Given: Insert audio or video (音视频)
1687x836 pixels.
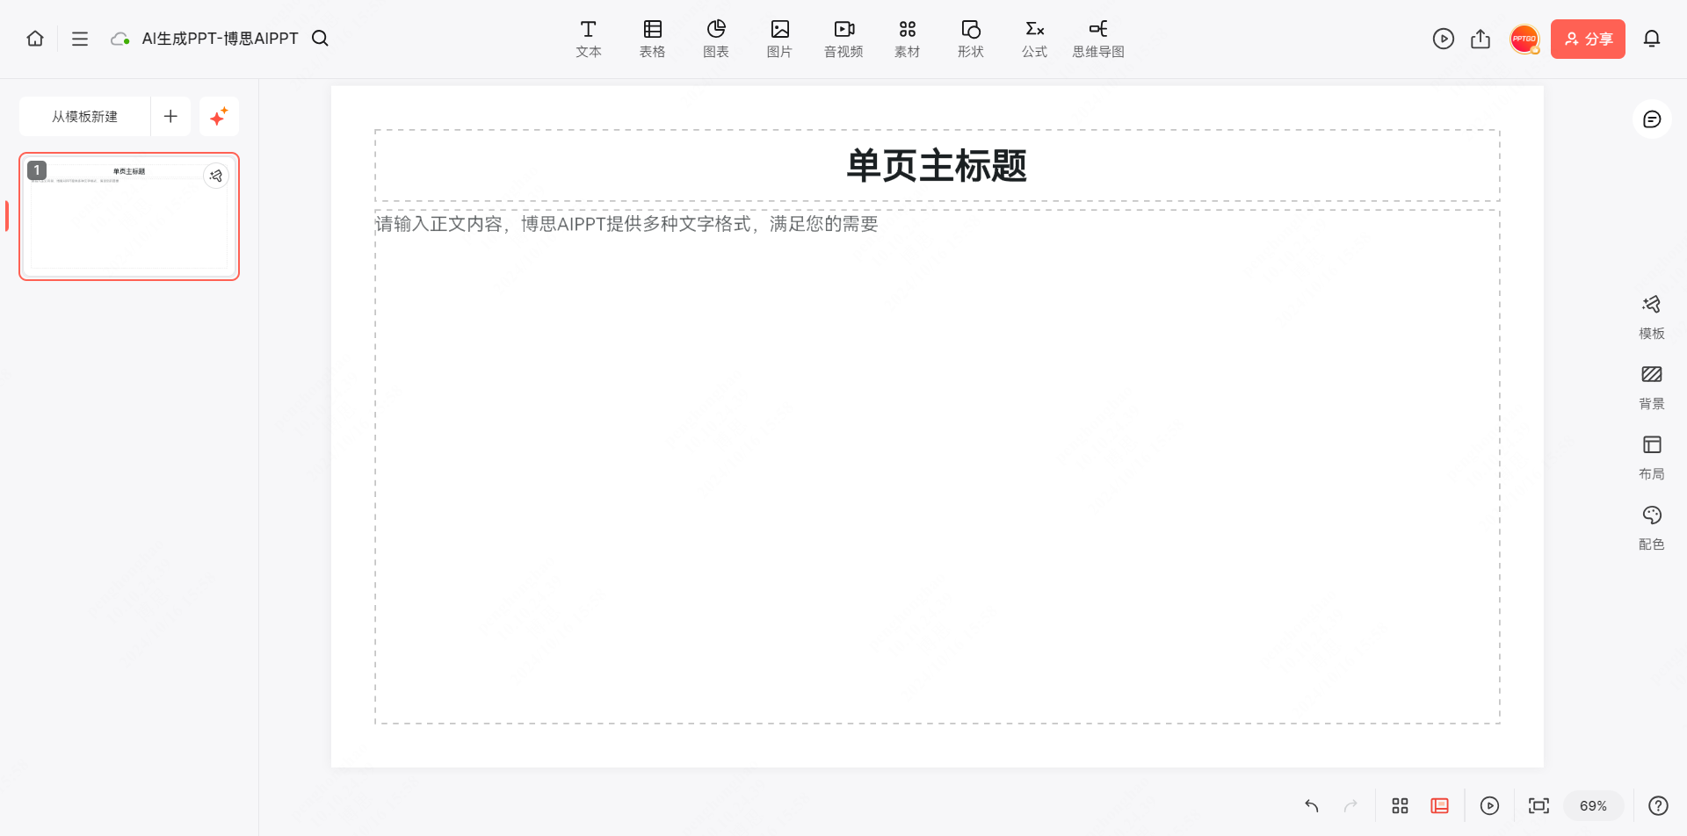Looking at the screenshot, I should pyautogui.click(x=843, y=40).
